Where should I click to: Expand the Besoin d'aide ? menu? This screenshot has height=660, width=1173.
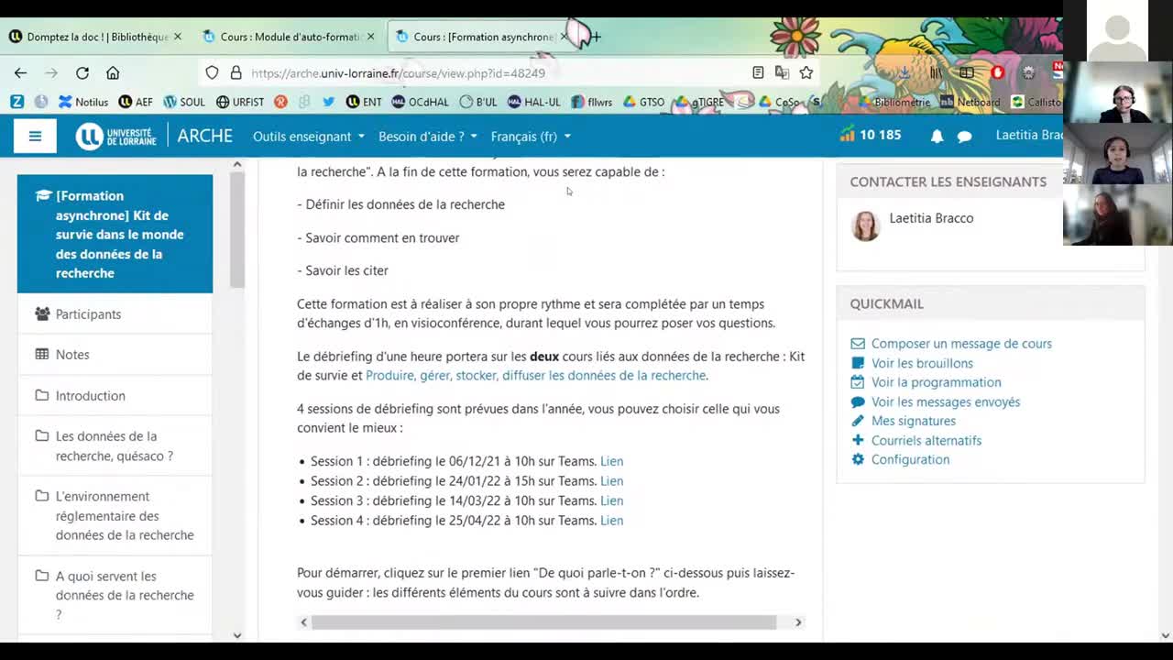[x=428, y=137]
